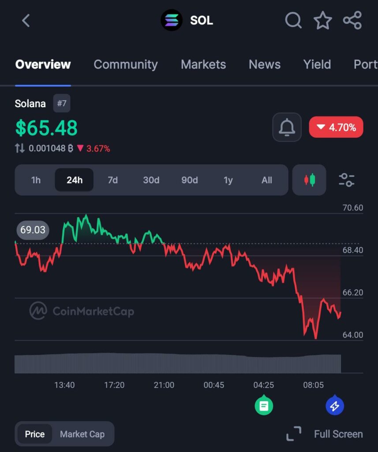Switch to the Community tab
The image size is (378, 452).
click(126, 64)
